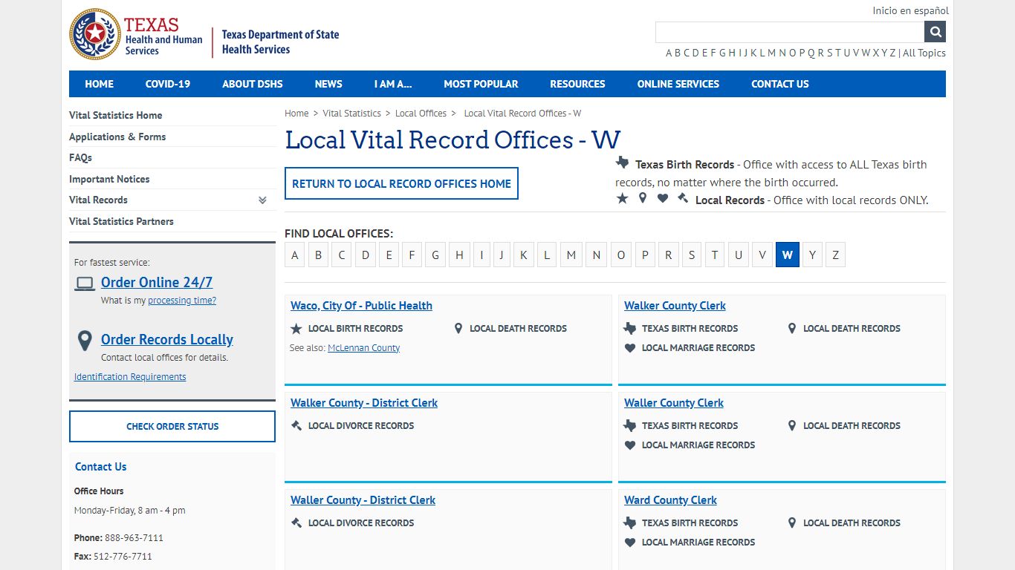Switch to Inicio en español
The image size is (1015, 570).
pyautogui.click(x=910, y=10)
